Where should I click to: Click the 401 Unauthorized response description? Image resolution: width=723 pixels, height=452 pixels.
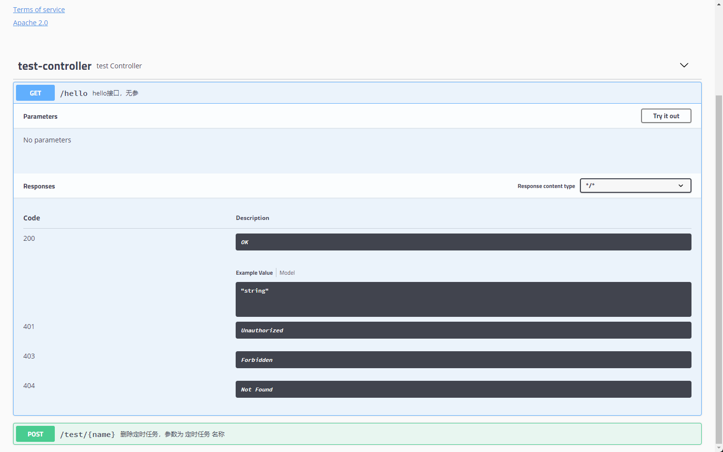[463, 330]
